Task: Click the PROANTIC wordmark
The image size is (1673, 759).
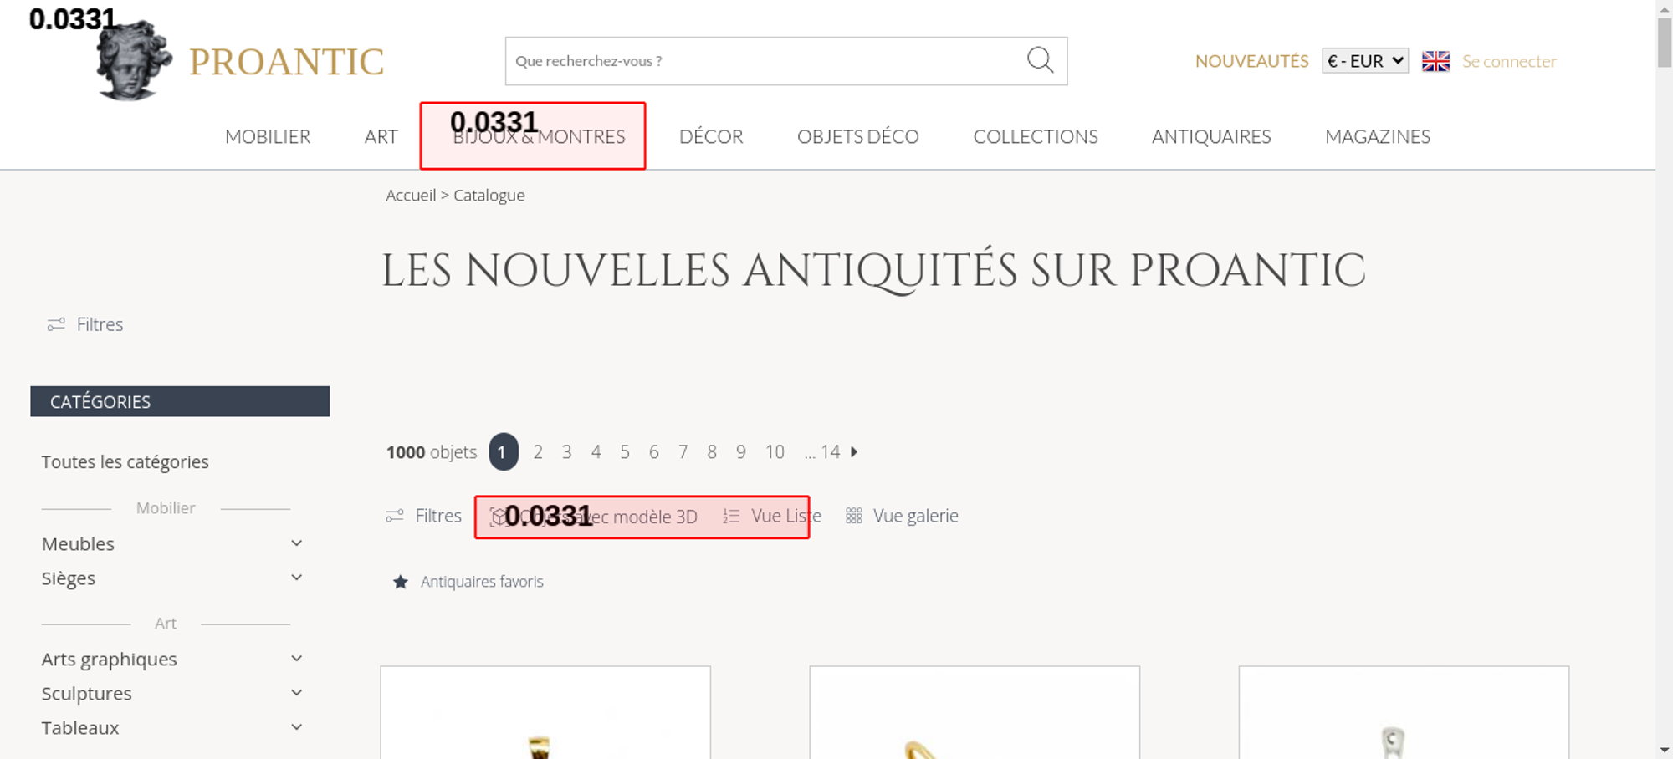Action: [286, 62]
